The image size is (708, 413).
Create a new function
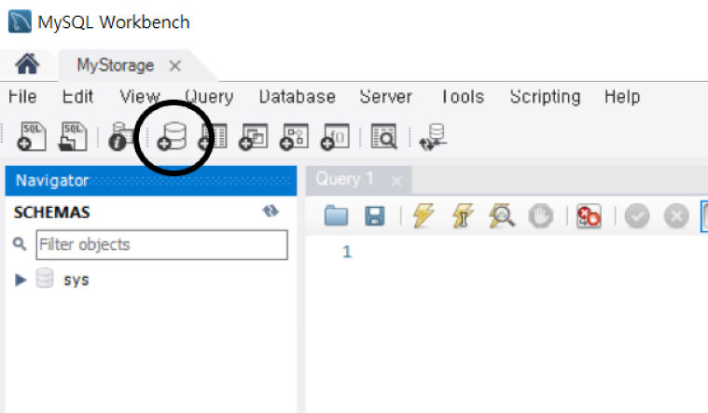335,136
